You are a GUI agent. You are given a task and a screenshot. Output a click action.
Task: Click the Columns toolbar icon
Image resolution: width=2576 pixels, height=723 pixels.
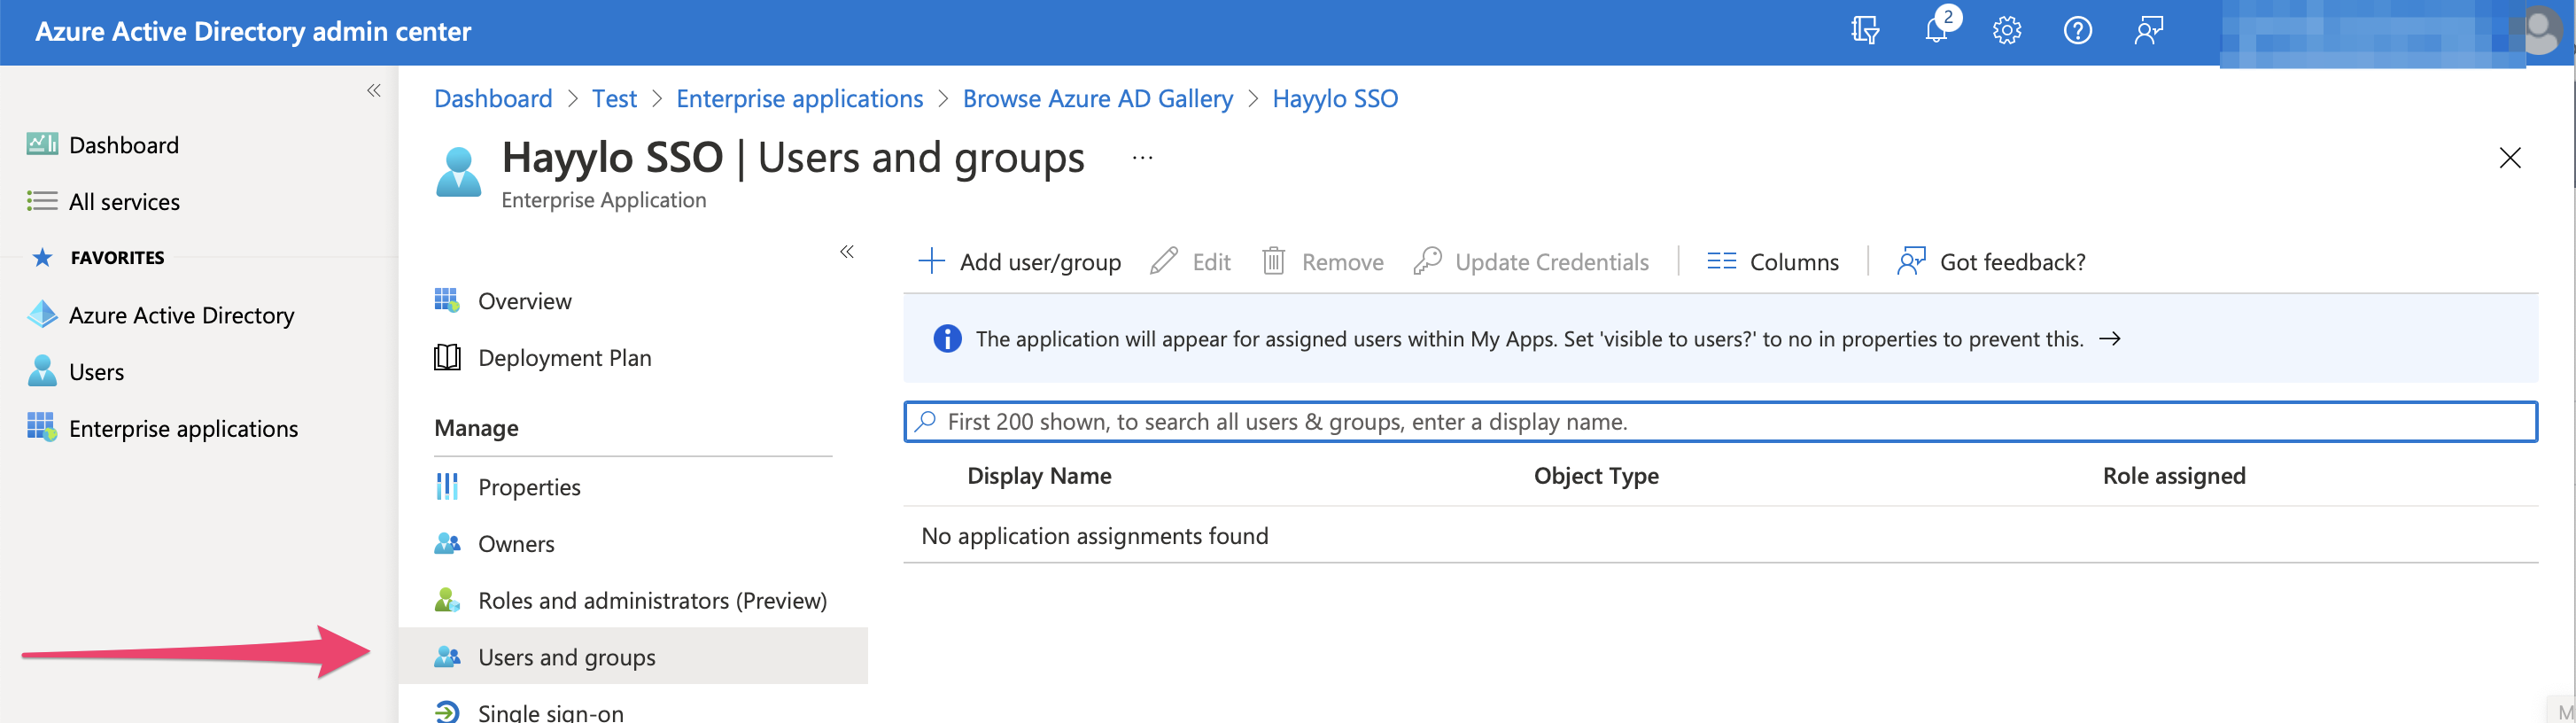(x=1721, y=262)
